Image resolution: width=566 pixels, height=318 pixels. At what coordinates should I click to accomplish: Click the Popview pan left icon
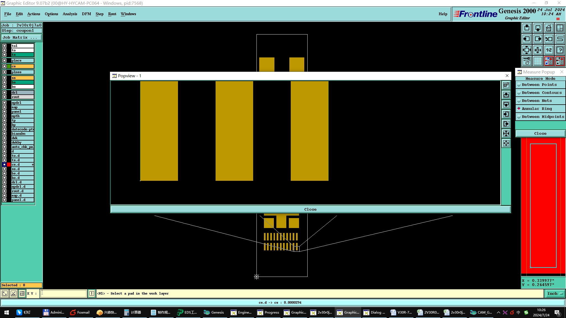(x=506, y=114)
